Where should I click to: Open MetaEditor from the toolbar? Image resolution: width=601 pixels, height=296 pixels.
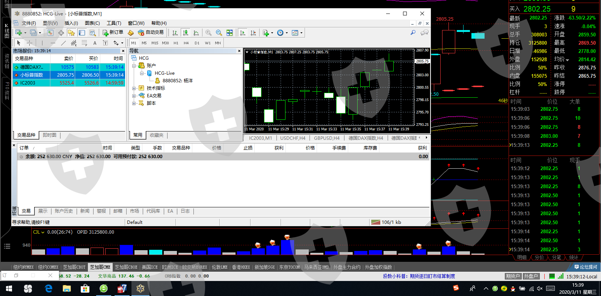pos(131,33)
